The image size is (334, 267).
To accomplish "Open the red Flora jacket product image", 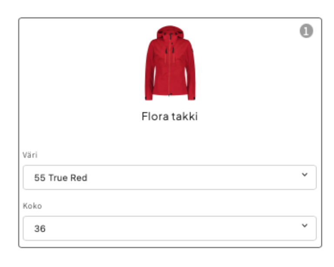I will (170, 63).
